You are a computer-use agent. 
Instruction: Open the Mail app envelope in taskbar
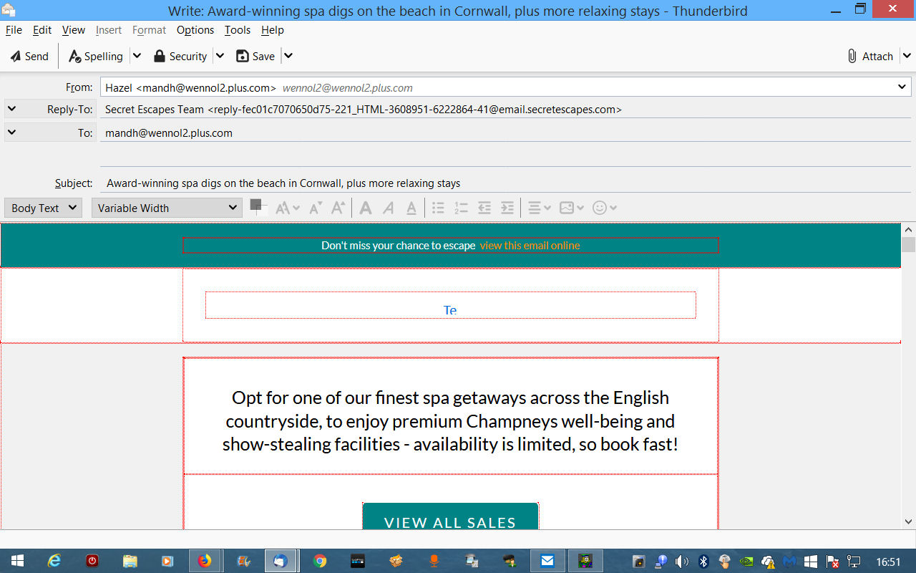[x=547, y=561]
